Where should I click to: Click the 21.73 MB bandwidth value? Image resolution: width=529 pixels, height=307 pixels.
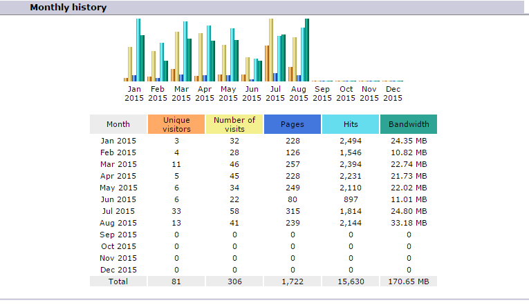[x=409, y=176]
